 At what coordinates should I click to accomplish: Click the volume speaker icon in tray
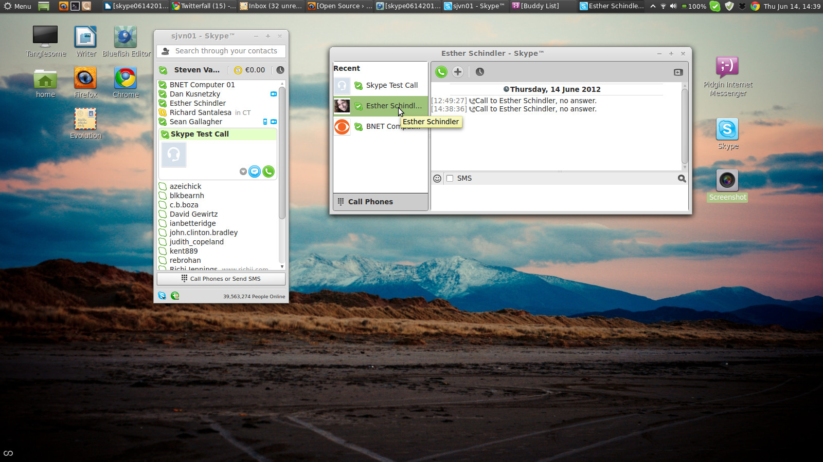coord(673,6)
